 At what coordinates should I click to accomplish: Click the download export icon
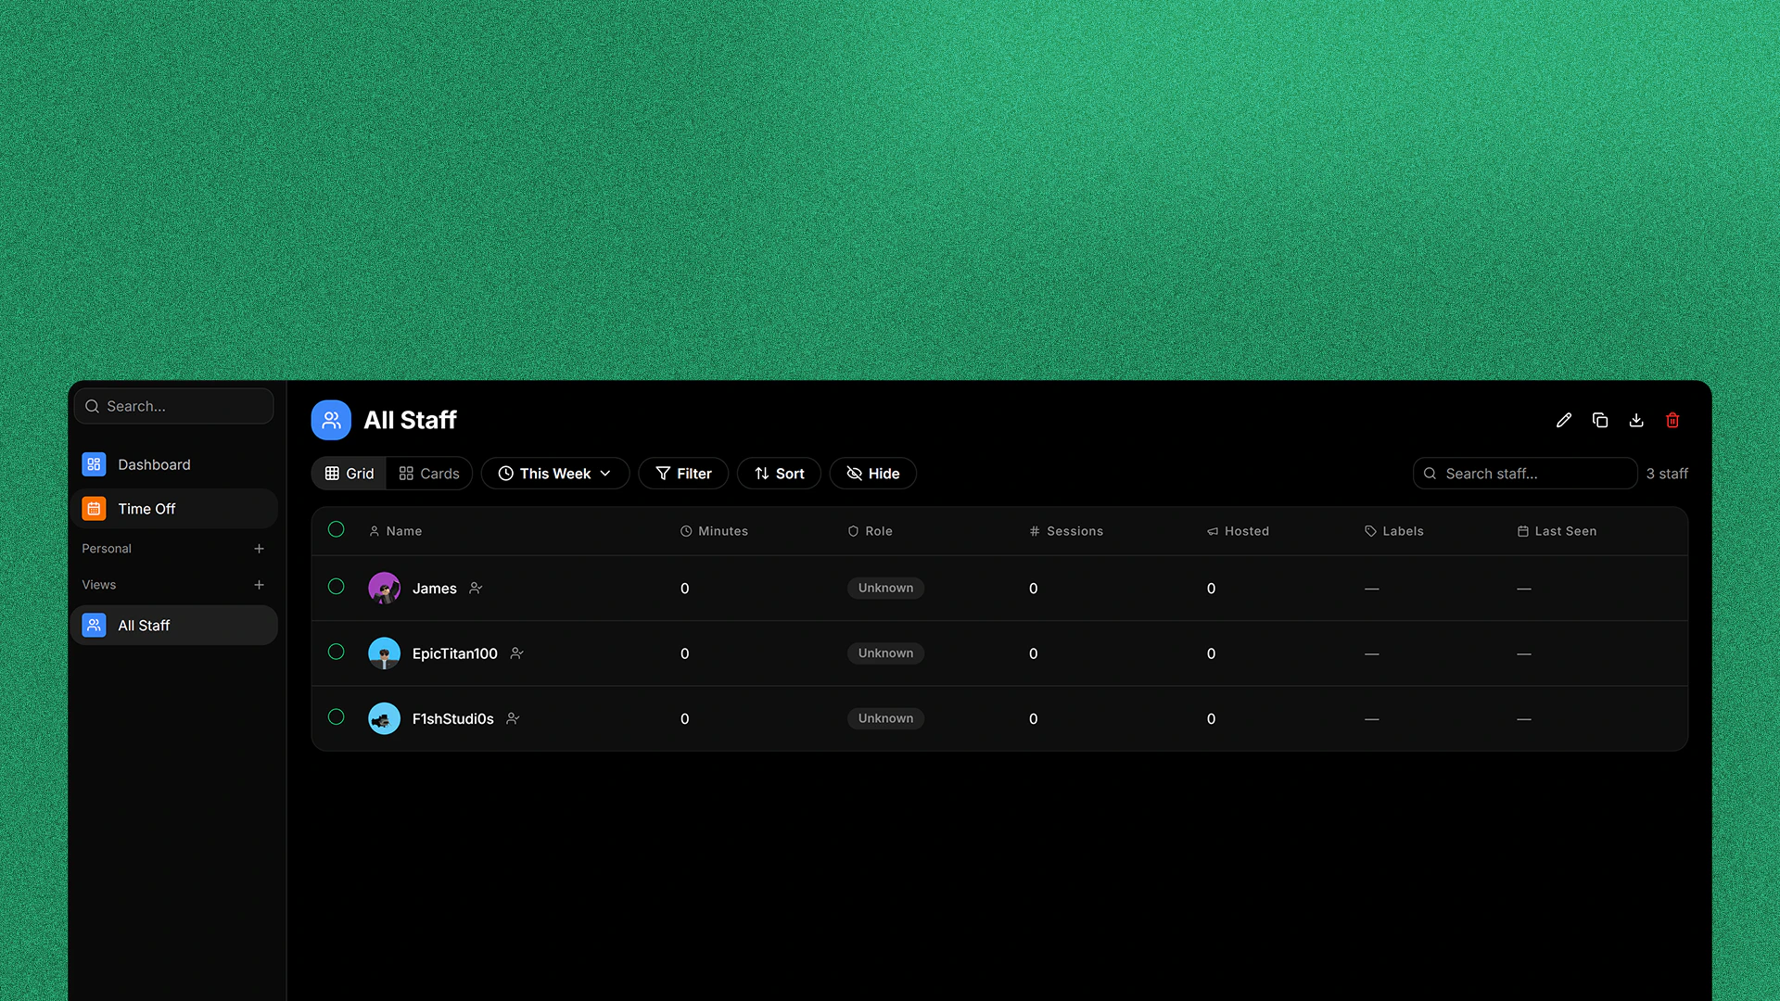(x=1636, y=420)
